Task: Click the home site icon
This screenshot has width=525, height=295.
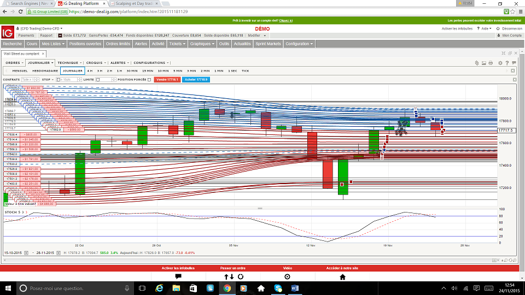Action: point(342,276)
